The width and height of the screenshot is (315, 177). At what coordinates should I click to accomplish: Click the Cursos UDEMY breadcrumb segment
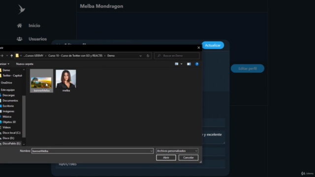pos(33,56)
